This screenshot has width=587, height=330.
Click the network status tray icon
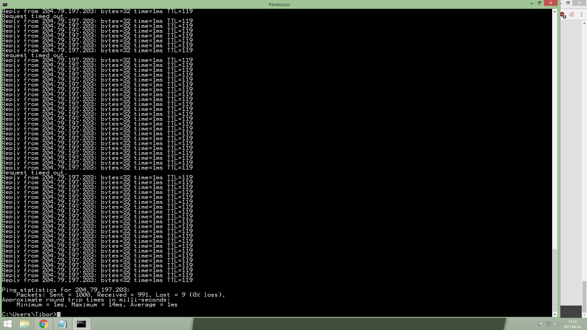[548, 324]
